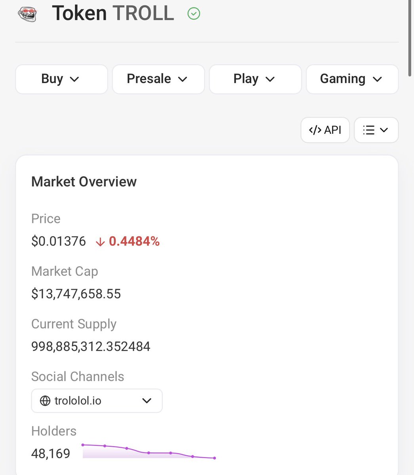
Task: Click the Current Supply label
Action: [x=74, y=324]
